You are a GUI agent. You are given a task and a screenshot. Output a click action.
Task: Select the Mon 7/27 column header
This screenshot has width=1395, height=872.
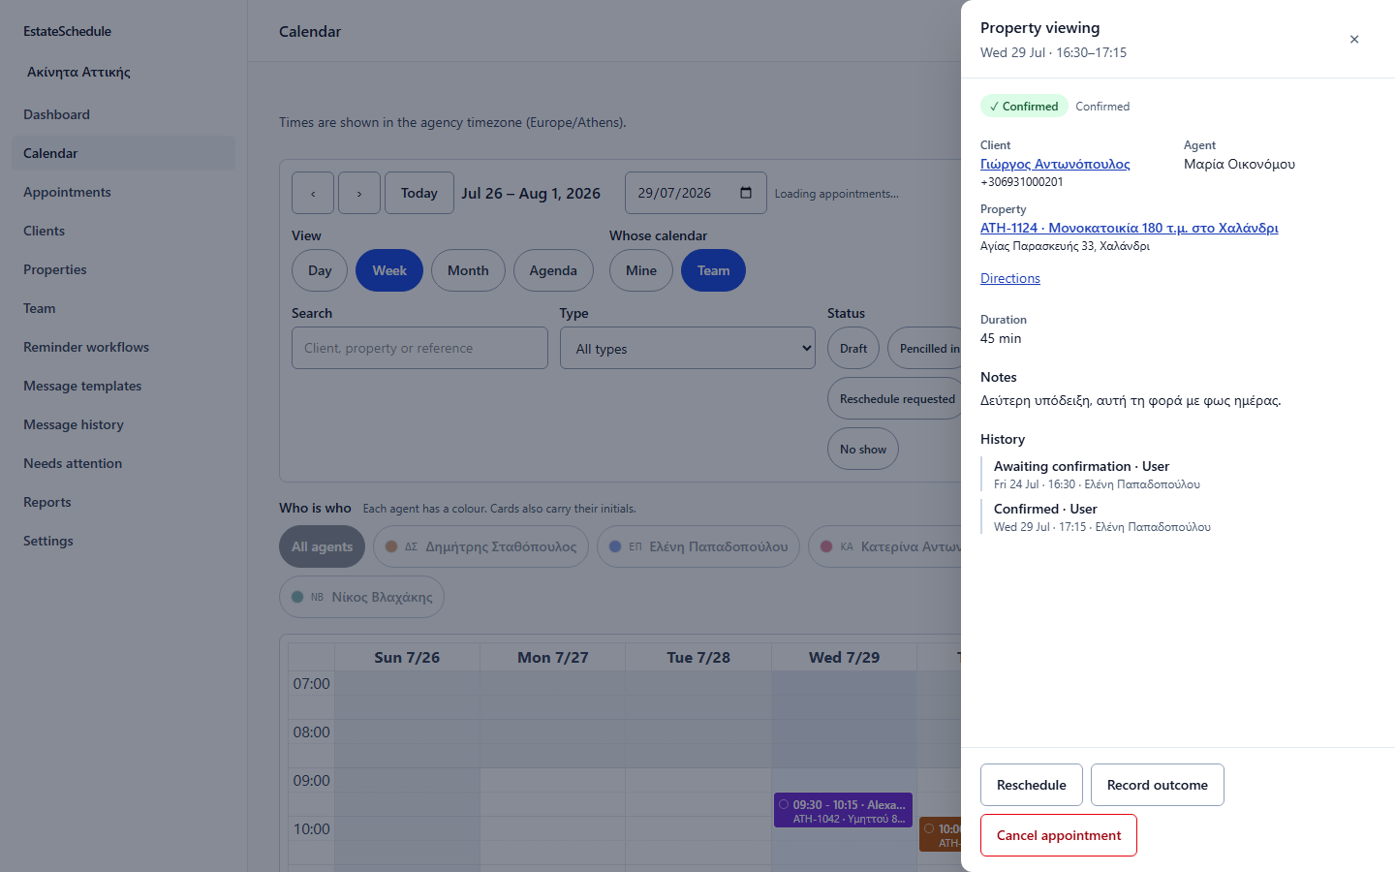point(552,657)
